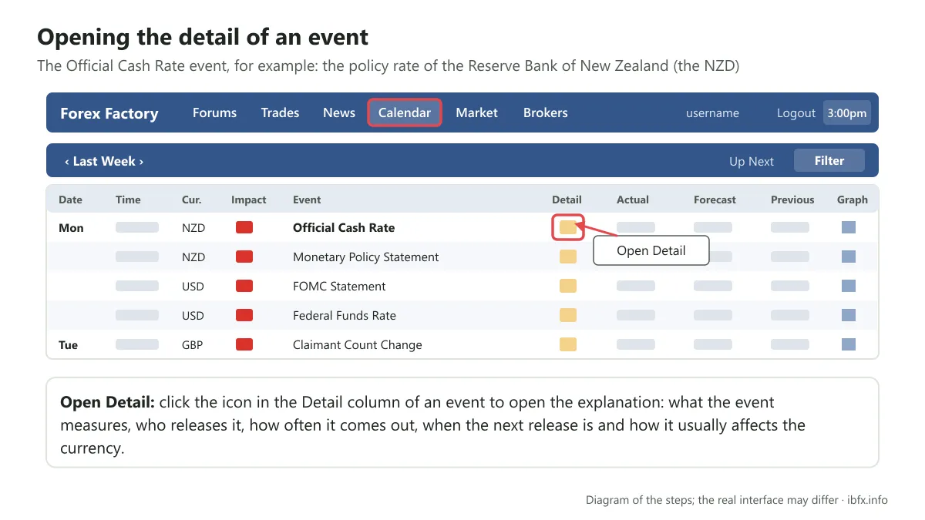Click the Actual column header
The image size is (925, 520).
633,200
